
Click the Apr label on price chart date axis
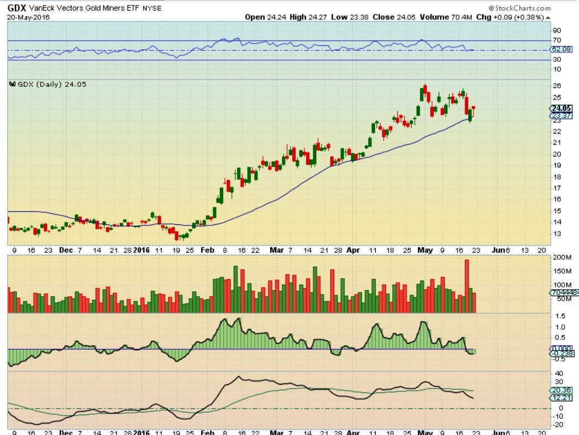pos(353,250)
